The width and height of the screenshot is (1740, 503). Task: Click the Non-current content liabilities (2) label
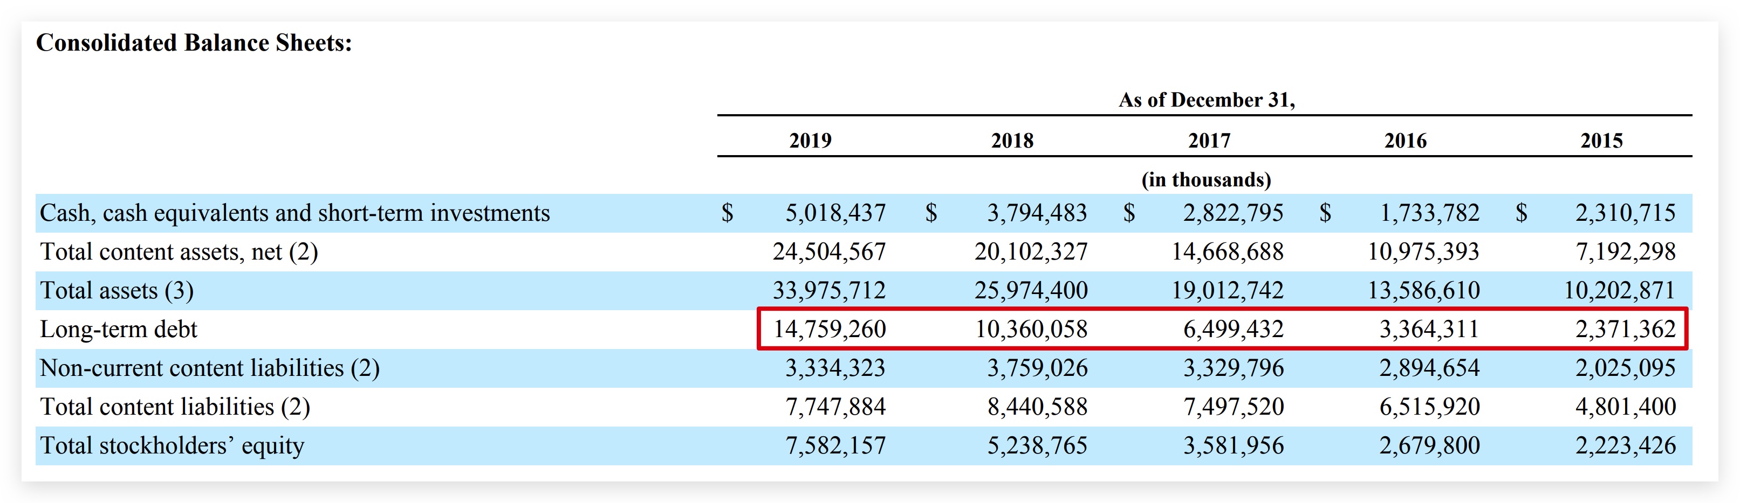click(x=209, y=368)
